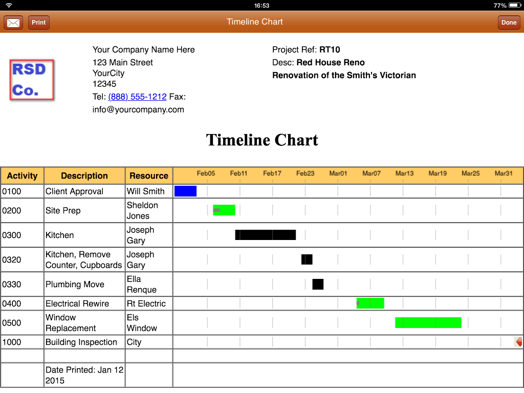
Task: Tap the battery status icon
Action: point(514,5)
